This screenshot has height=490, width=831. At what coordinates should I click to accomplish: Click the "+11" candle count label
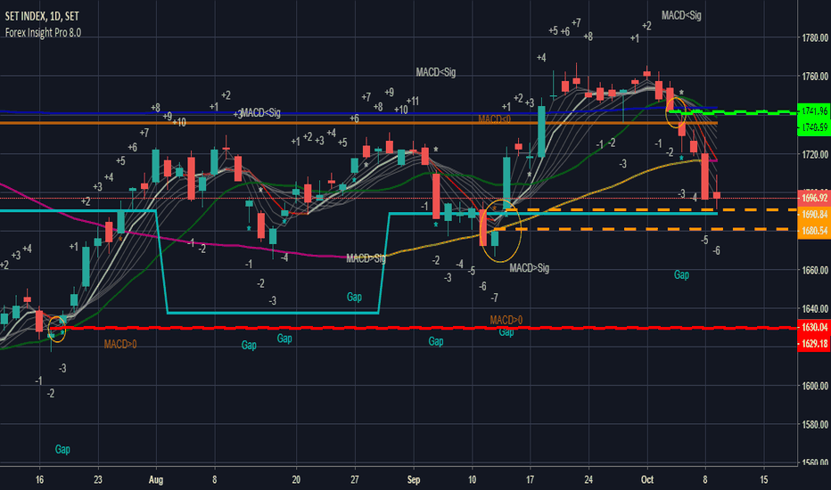tap(412, 102)
